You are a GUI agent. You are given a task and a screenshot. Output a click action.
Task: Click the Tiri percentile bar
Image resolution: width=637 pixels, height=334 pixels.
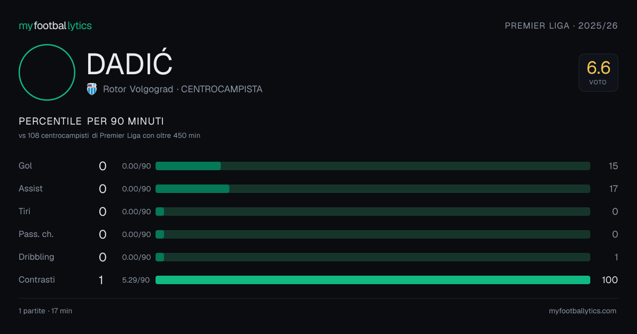pyautogui.click(x=373, y=212)
